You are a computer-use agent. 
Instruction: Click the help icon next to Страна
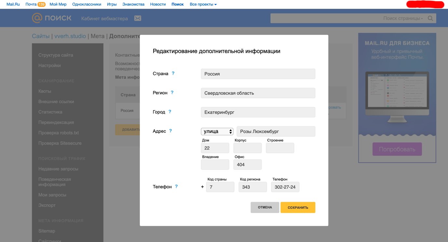173,74
